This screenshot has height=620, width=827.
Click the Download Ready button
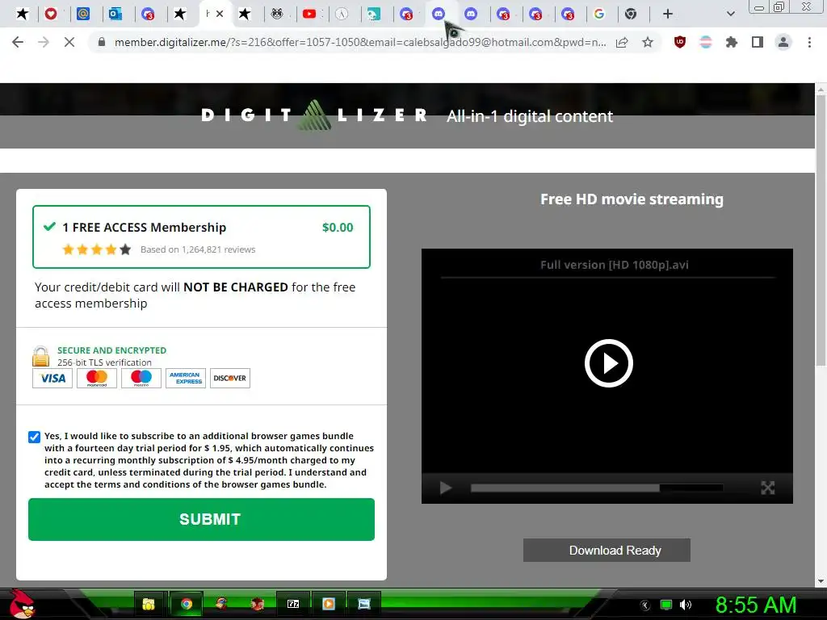tap(607, 550)
